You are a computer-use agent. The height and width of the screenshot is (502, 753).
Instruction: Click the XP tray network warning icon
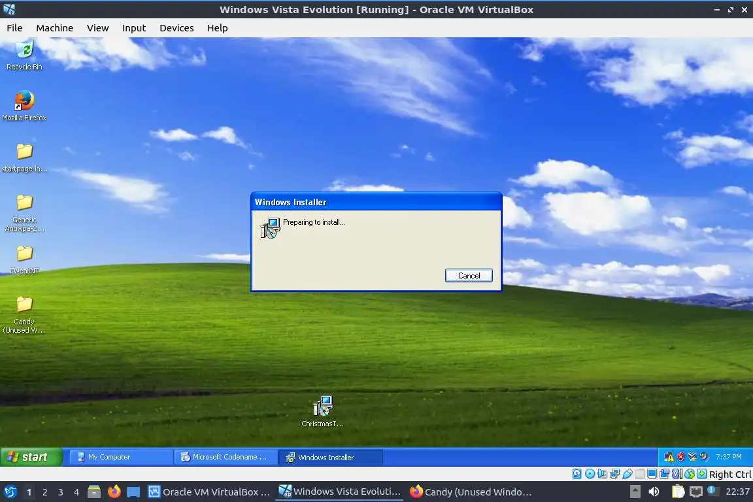669,457
